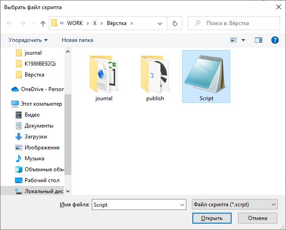Screen dimensions: 286x230
Task: Go back with the left arrow button
Action: 9,23
